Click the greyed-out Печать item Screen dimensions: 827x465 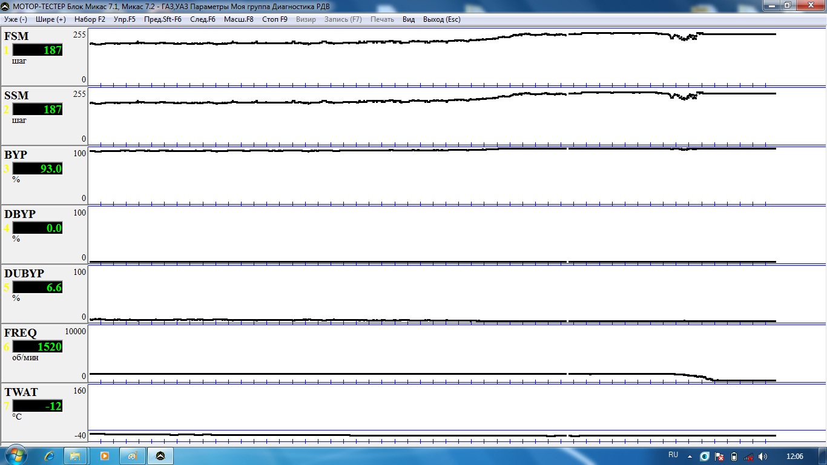(382, 19)
